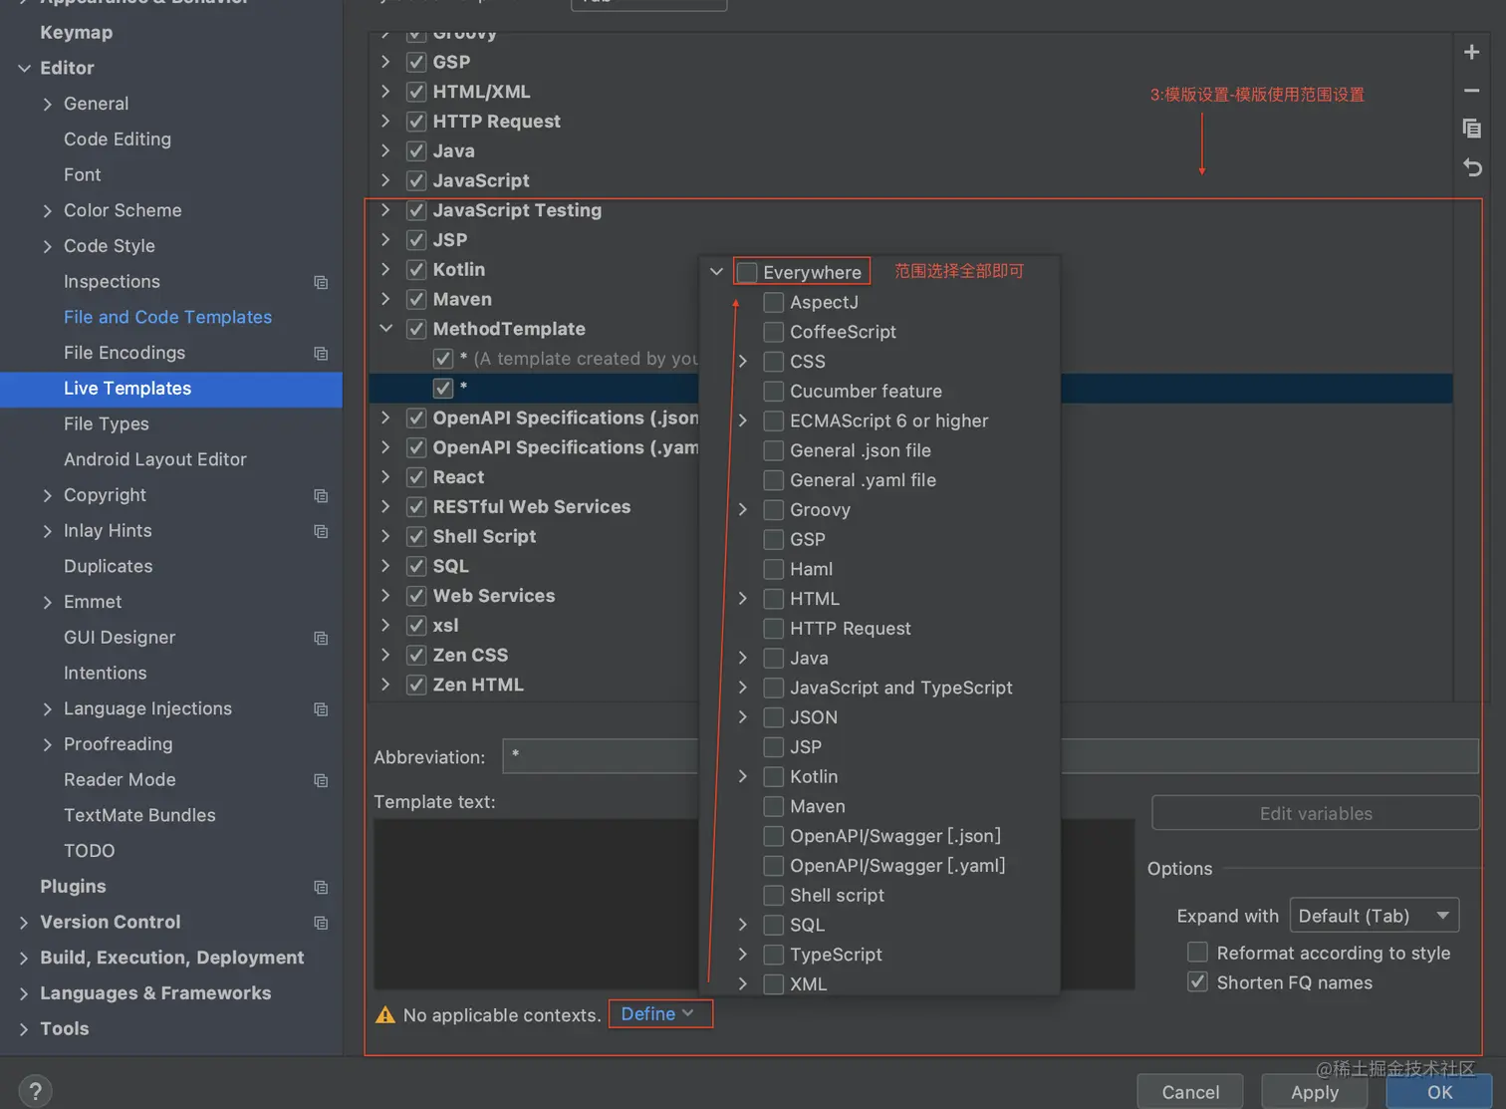Click project-level icon beside Version Control
The image size is (1506, 1109).
coord(321,923)
